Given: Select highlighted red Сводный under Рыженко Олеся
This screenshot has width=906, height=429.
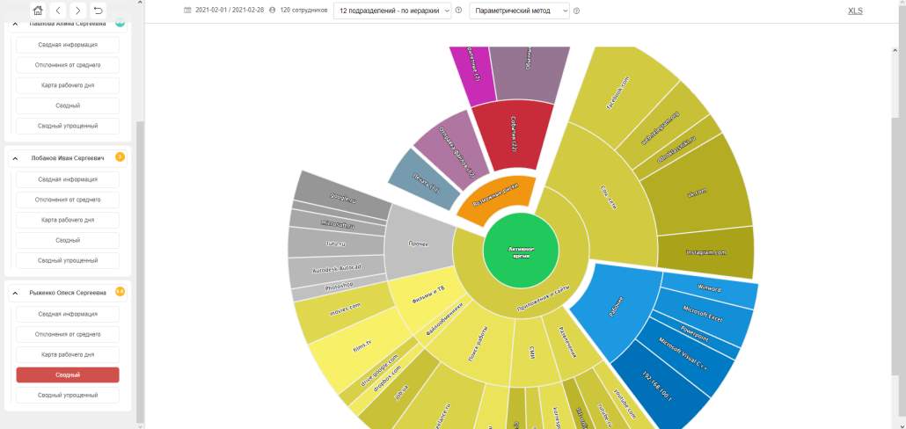Looking at the screenshot, I should point(68,374).
